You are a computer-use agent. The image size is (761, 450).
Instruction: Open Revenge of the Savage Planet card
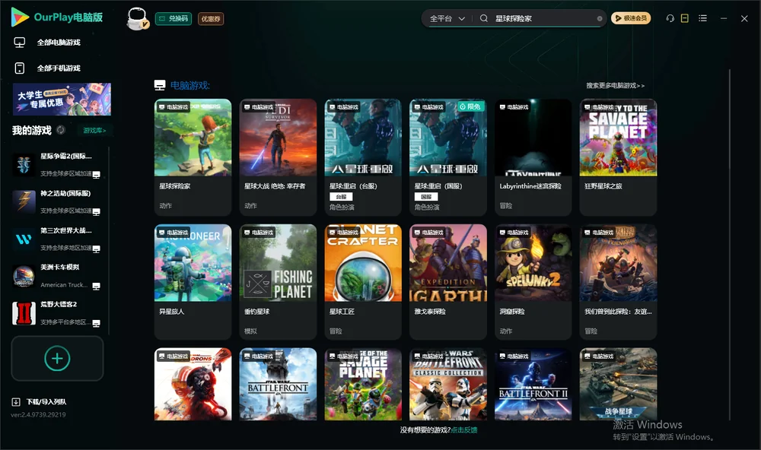click(363, 384)
